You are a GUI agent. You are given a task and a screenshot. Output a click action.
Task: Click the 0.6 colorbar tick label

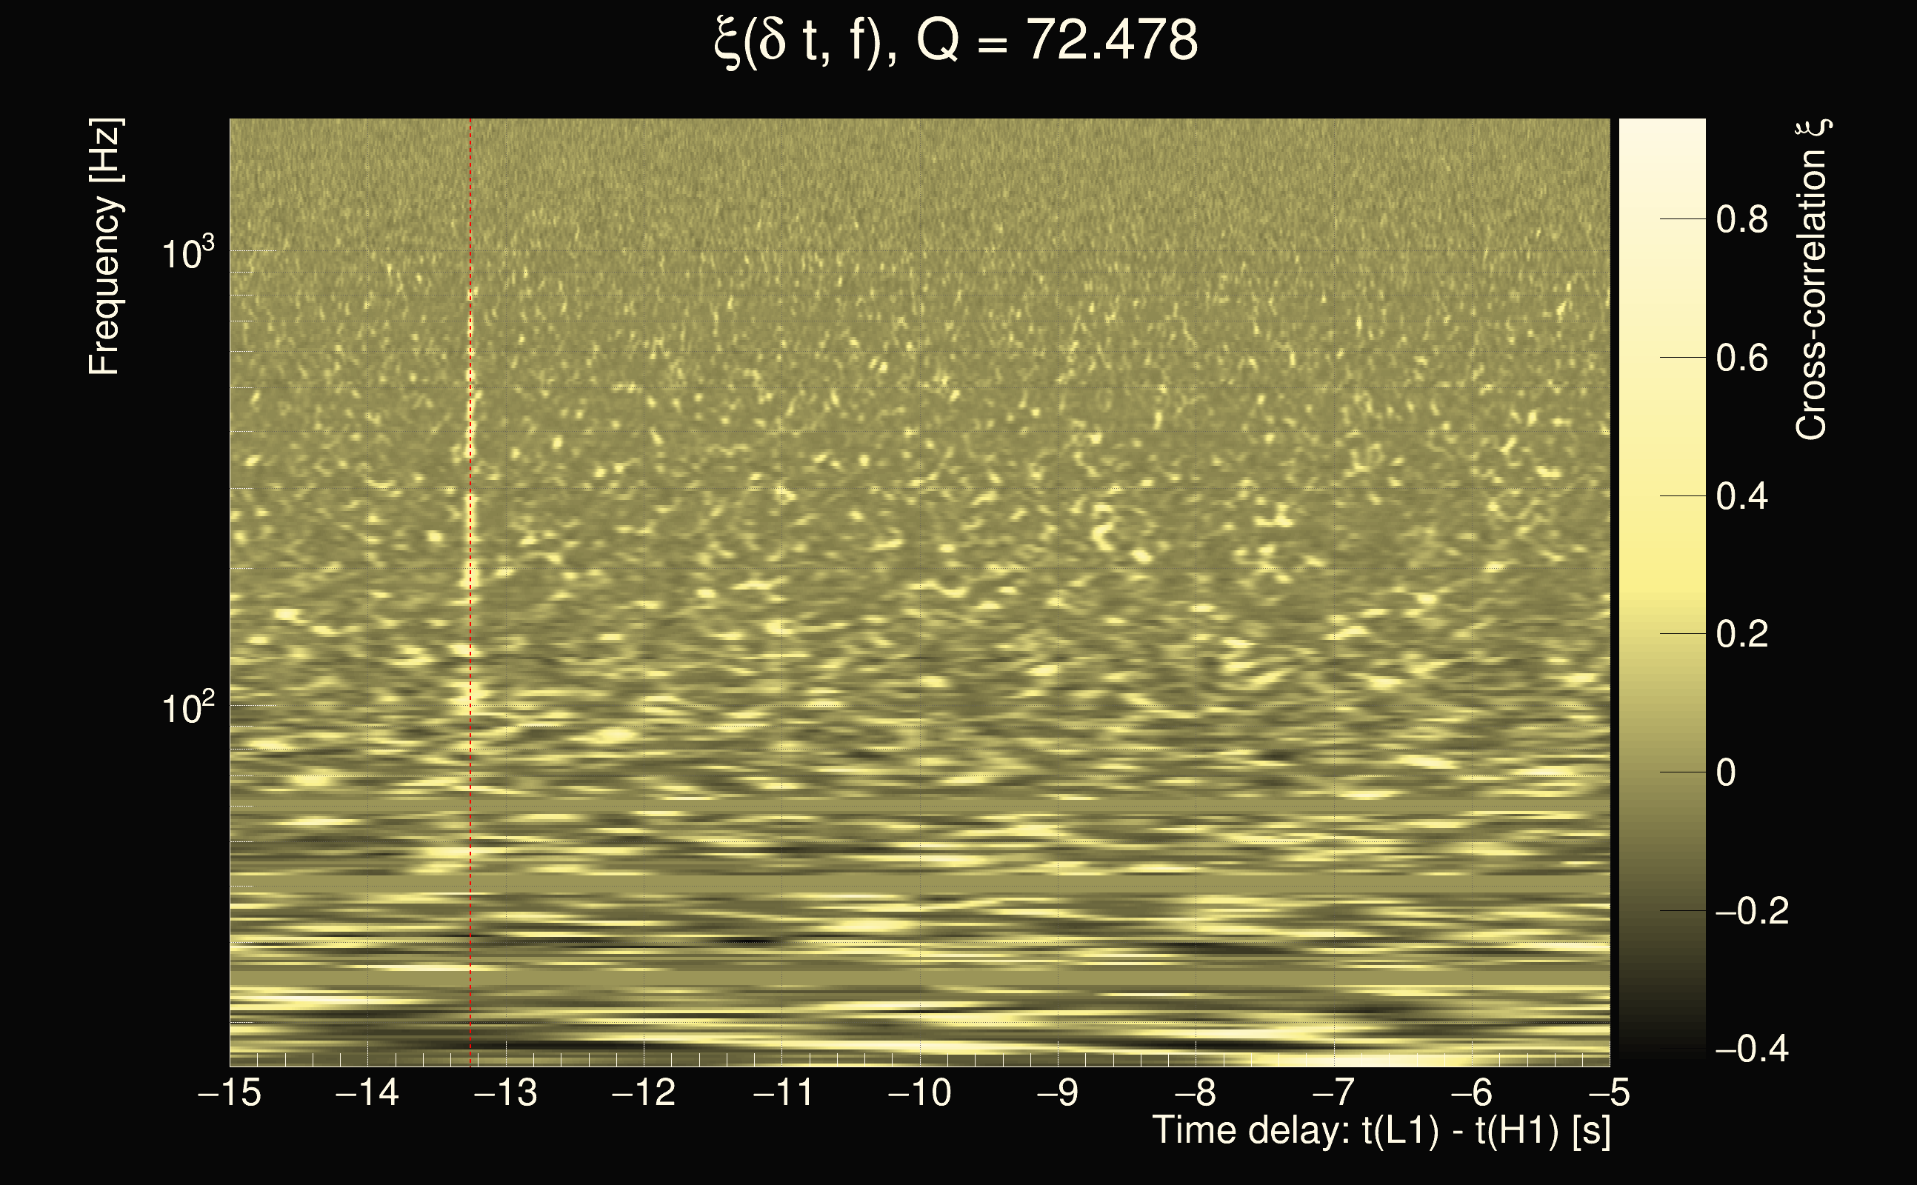click(x=1741, y=358)
